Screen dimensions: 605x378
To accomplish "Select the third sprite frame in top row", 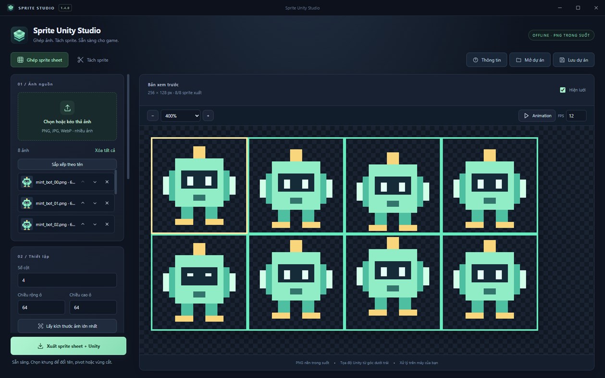I will click(x=393, y=185).
